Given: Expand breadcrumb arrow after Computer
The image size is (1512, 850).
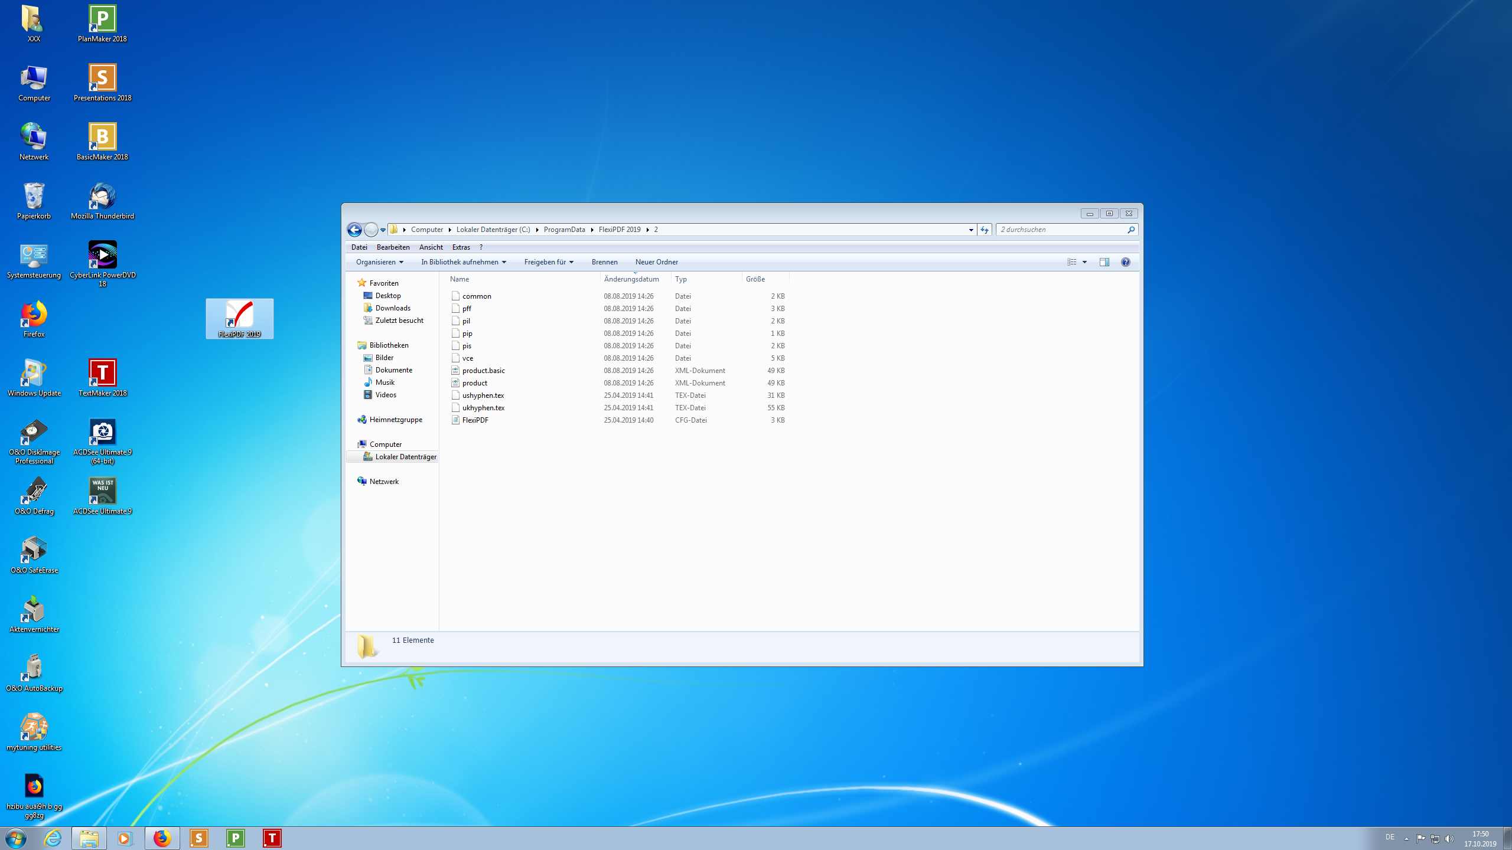Looking at the screenshot, I should pos(449,230).
